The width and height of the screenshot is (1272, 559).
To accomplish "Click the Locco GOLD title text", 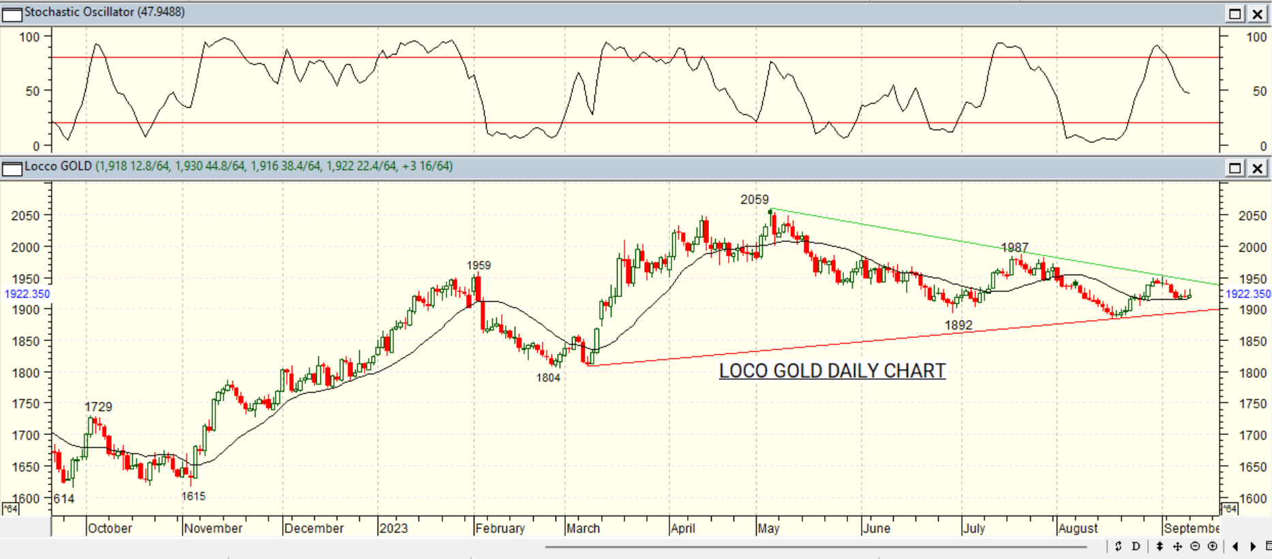I will click(58, 166).
